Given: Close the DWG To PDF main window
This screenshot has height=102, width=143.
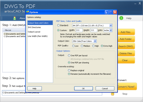Looking at the screenshot, I should tap(140, 3).
